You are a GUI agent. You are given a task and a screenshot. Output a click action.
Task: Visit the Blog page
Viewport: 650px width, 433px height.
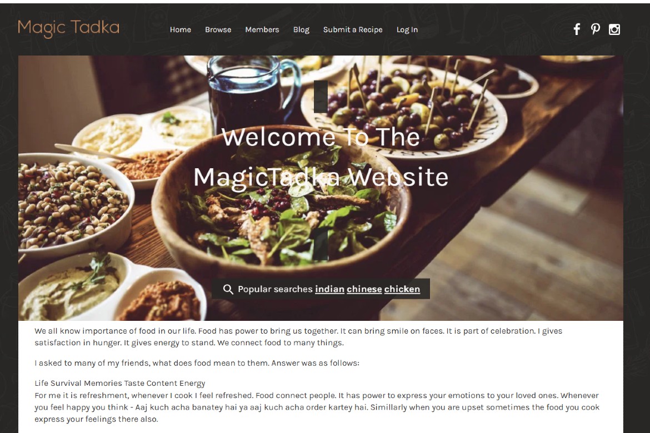[x=301, y=29]
